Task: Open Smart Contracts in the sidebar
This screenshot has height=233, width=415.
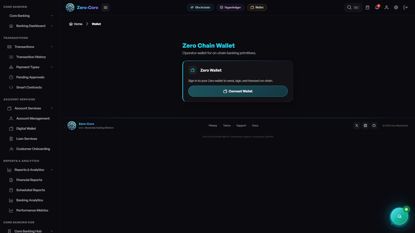Action: click(x=29, y=88)
